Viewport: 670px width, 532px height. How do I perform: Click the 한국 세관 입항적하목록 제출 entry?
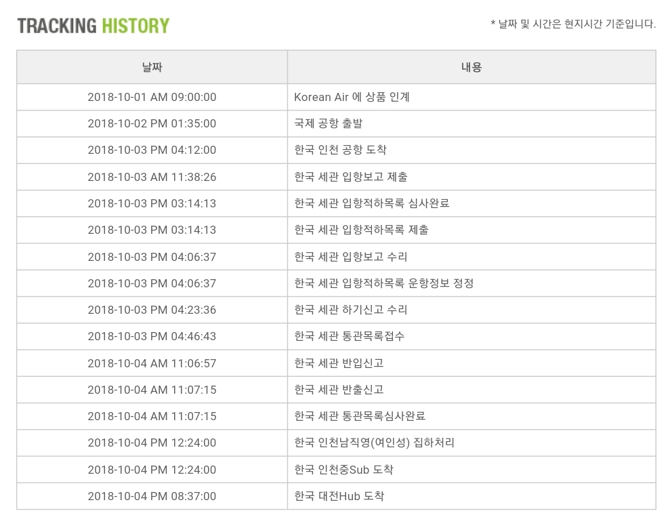tap(361, 230)
